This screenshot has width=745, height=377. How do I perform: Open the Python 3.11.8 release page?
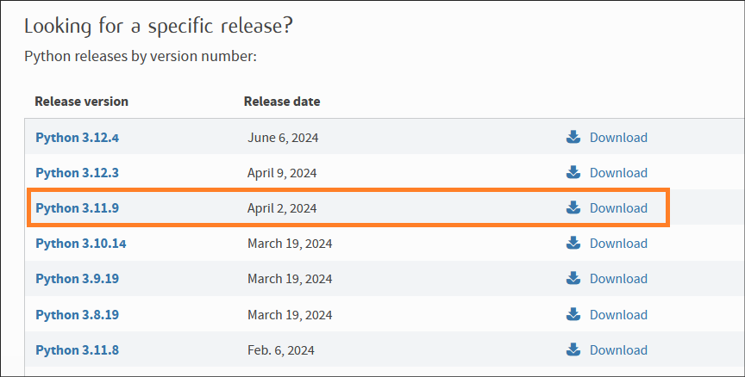pos(77,350)
